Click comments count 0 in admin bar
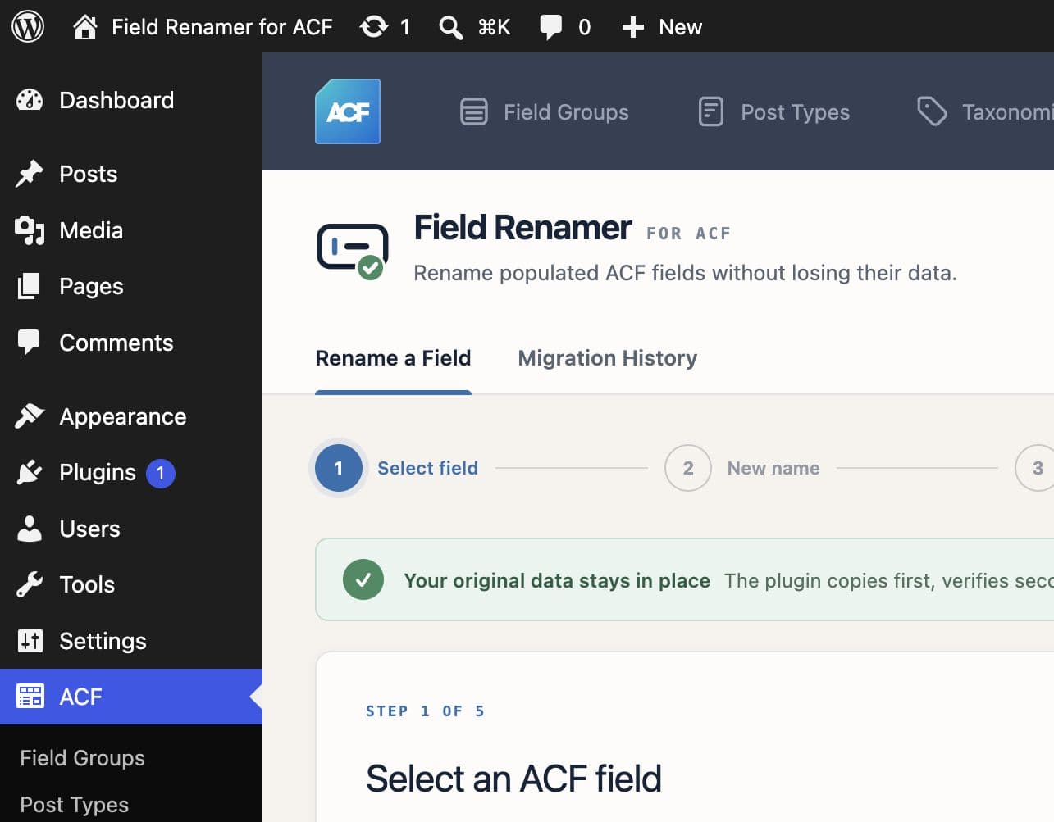 (584, 27)
